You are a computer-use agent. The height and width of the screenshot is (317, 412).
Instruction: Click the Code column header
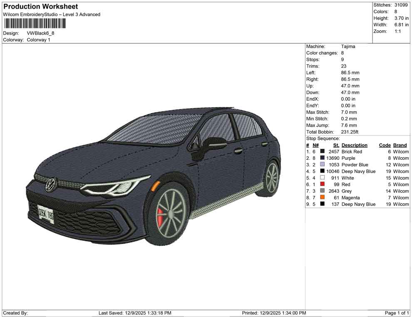point(385,145)
